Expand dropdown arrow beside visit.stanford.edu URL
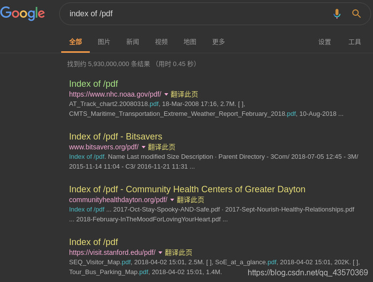This screenshot has width=373, height=282. click(x=160, y=253)
